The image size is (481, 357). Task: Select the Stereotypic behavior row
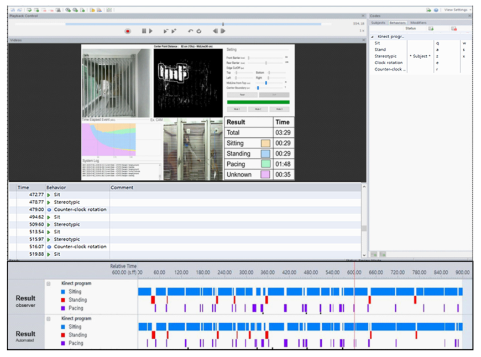click(385, 56)
